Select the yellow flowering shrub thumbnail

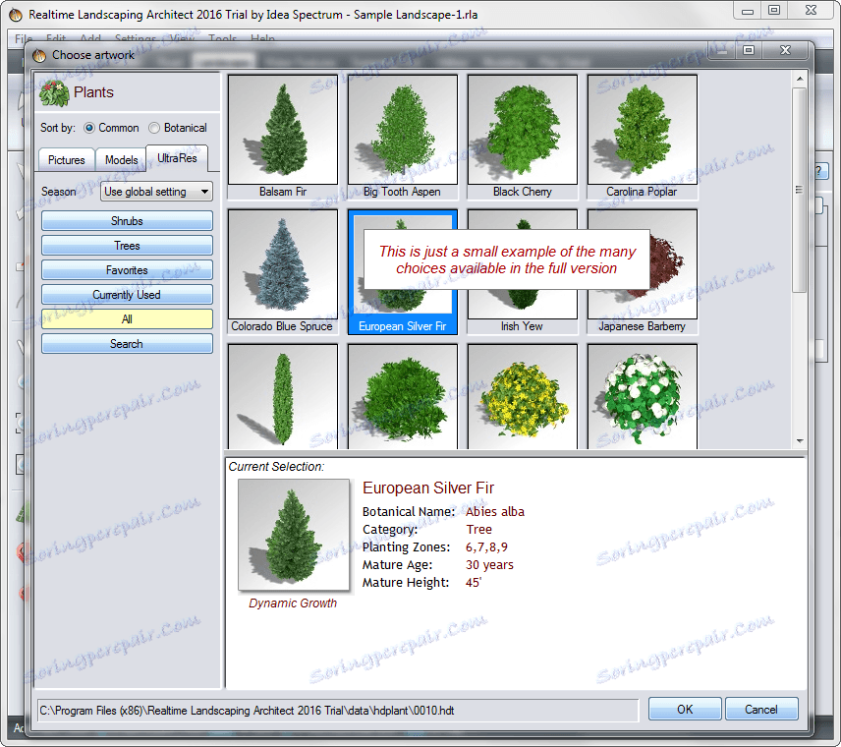coord(523,396)
